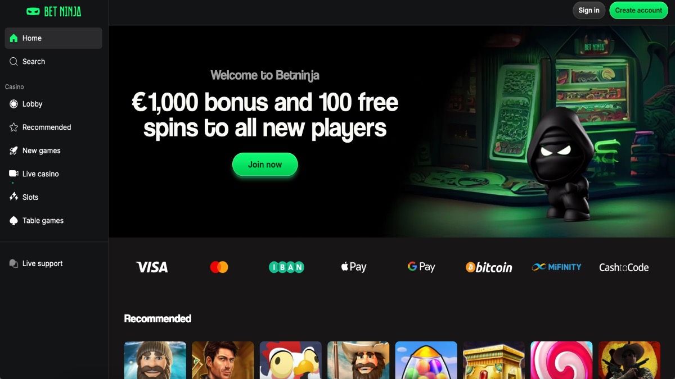Click the green Join now button
The width and height of the screenshot is (675, 379).
265,165
